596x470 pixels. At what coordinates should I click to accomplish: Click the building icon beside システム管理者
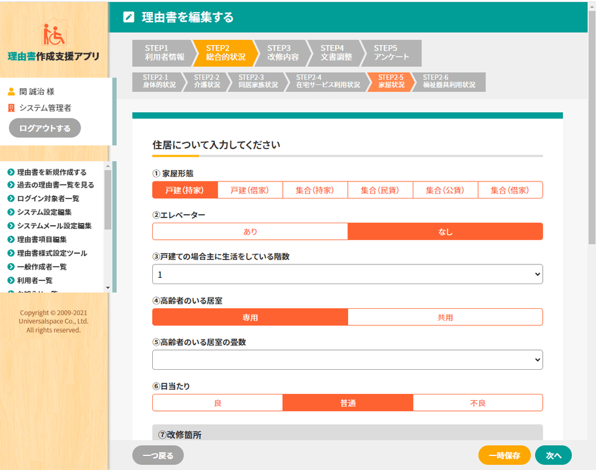point(11,108)
